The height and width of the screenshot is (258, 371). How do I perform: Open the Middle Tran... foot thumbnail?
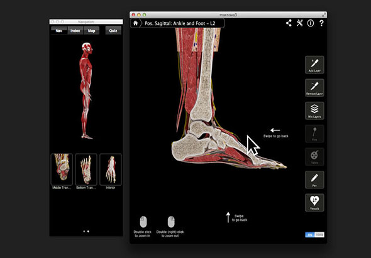pos(62,169)
